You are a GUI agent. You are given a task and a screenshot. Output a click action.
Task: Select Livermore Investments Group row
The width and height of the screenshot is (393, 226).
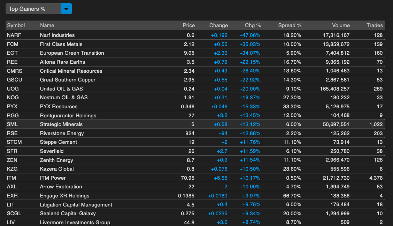pyautogui.click(x=75, y=223)
